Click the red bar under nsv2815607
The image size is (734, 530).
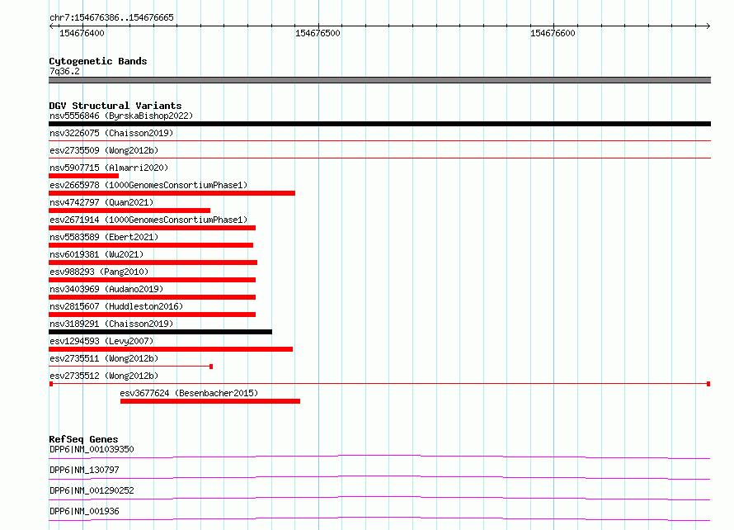[x=152, y=315]
